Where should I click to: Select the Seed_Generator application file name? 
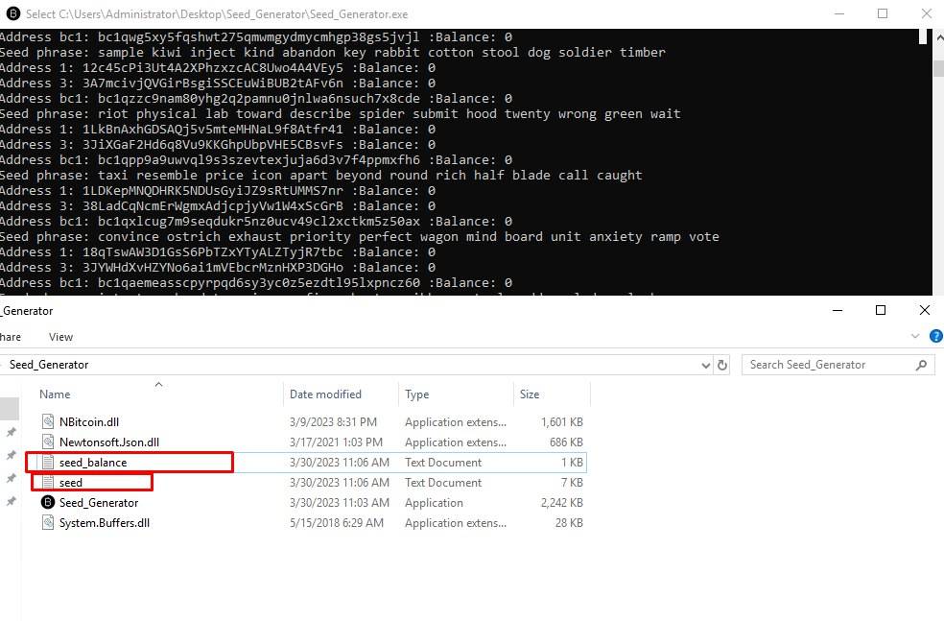tap(99, 502)
